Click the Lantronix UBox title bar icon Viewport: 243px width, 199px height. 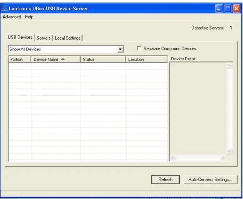[x=4, y=8]
